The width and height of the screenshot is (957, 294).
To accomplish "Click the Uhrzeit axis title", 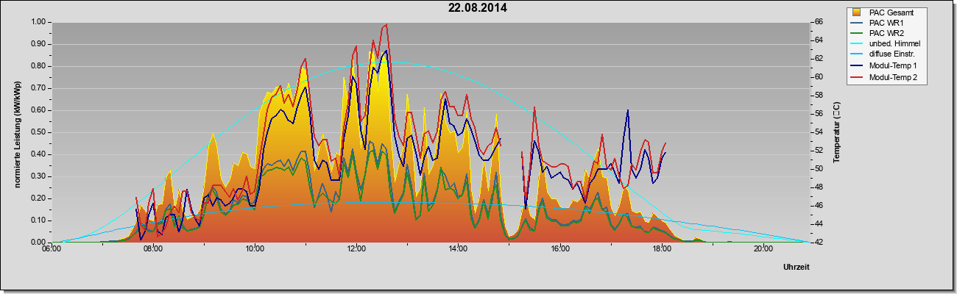I will point(797,268).
